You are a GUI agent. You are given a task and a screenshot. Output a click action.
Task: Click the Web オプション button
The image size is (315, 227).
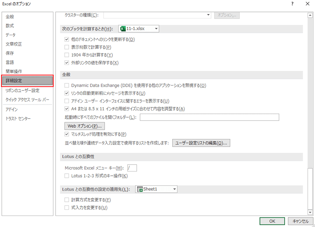(85, 126)
